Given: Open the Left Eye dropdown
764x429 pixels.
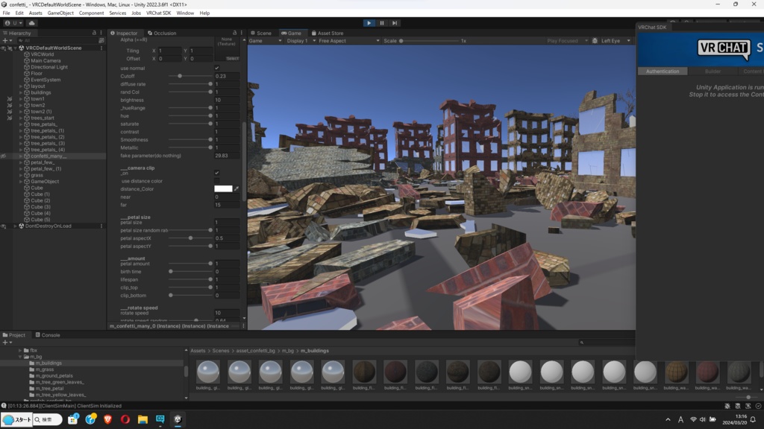Looking at the screenshot, I should [x=616, y=41].
